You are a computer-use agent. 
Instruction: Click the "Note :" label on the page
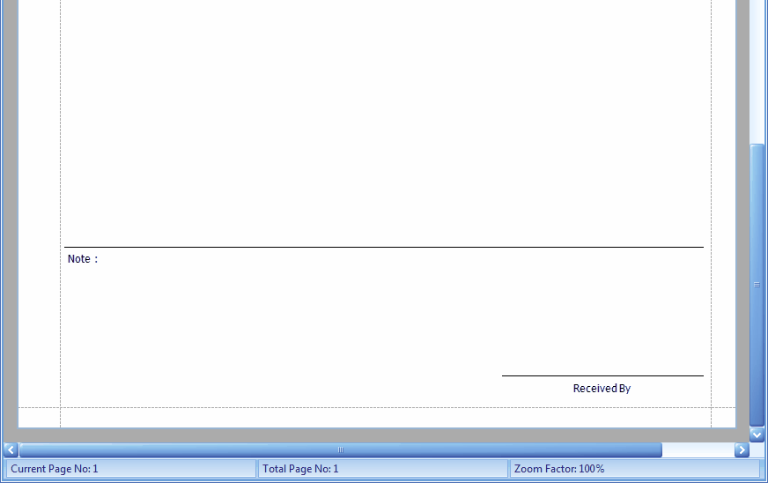(x=83, y=259)
